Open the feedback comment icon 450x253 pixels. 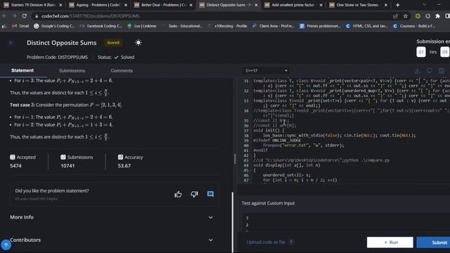(210, 194)
